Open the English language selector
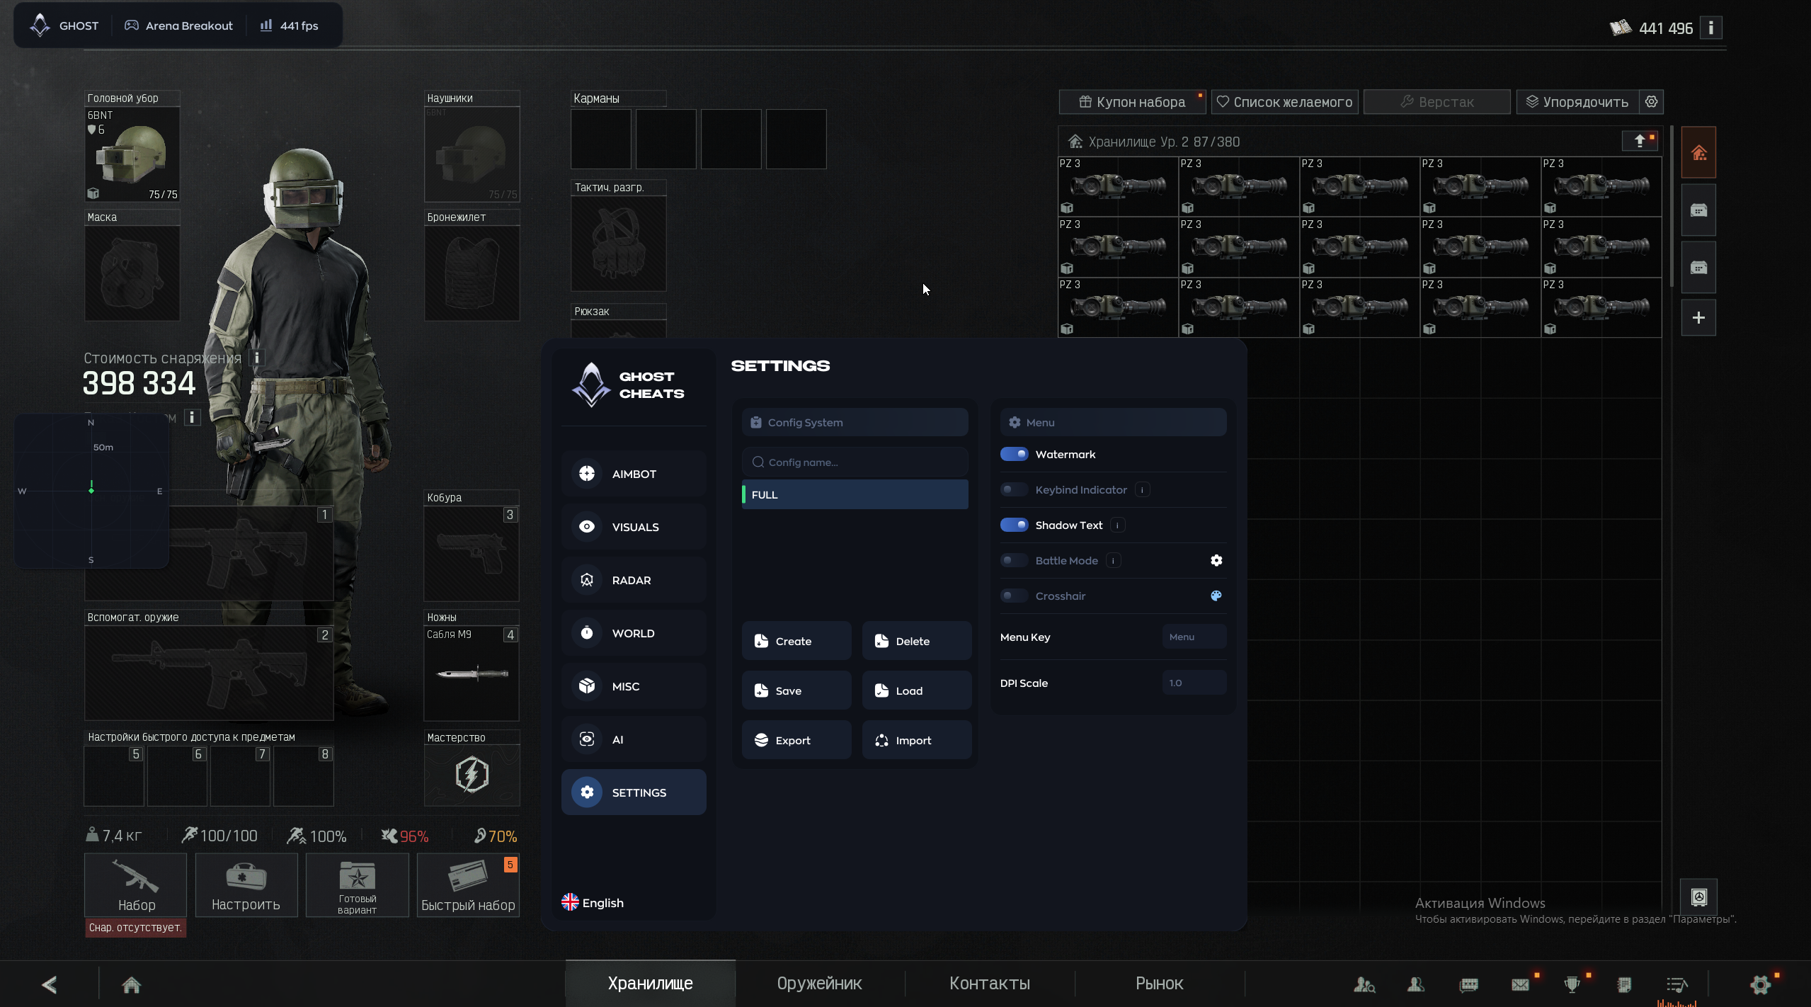 593,902
